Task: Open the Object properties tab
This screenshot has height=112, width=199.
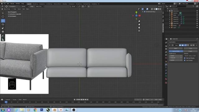Action: click(166, 62)
